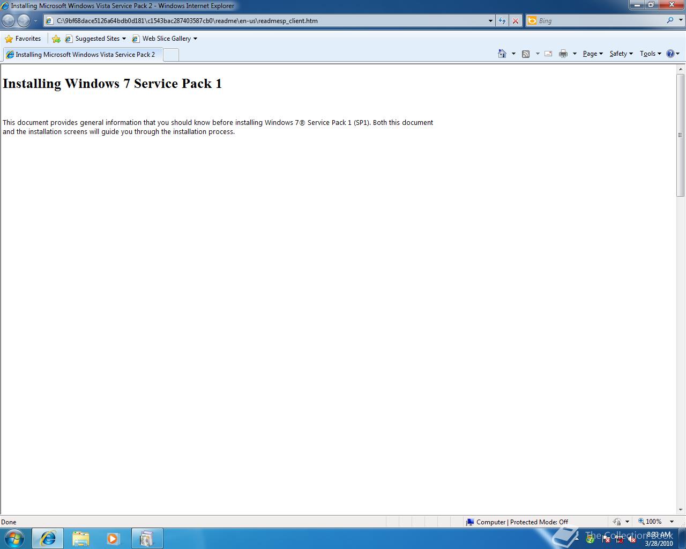Expand the address bar history dropdown

click(490, 21)
